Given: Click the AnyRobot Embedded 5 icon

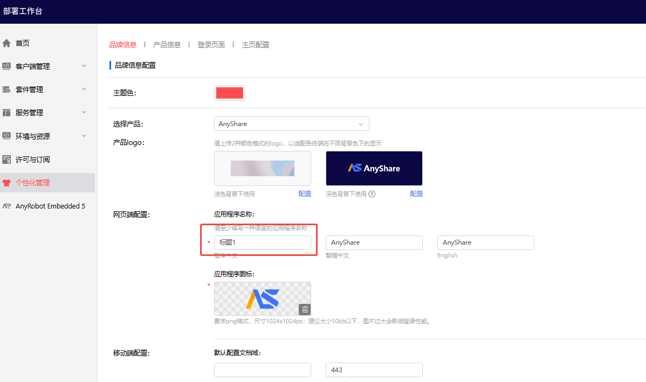Looking at the screenshot, I should point(7,206).
